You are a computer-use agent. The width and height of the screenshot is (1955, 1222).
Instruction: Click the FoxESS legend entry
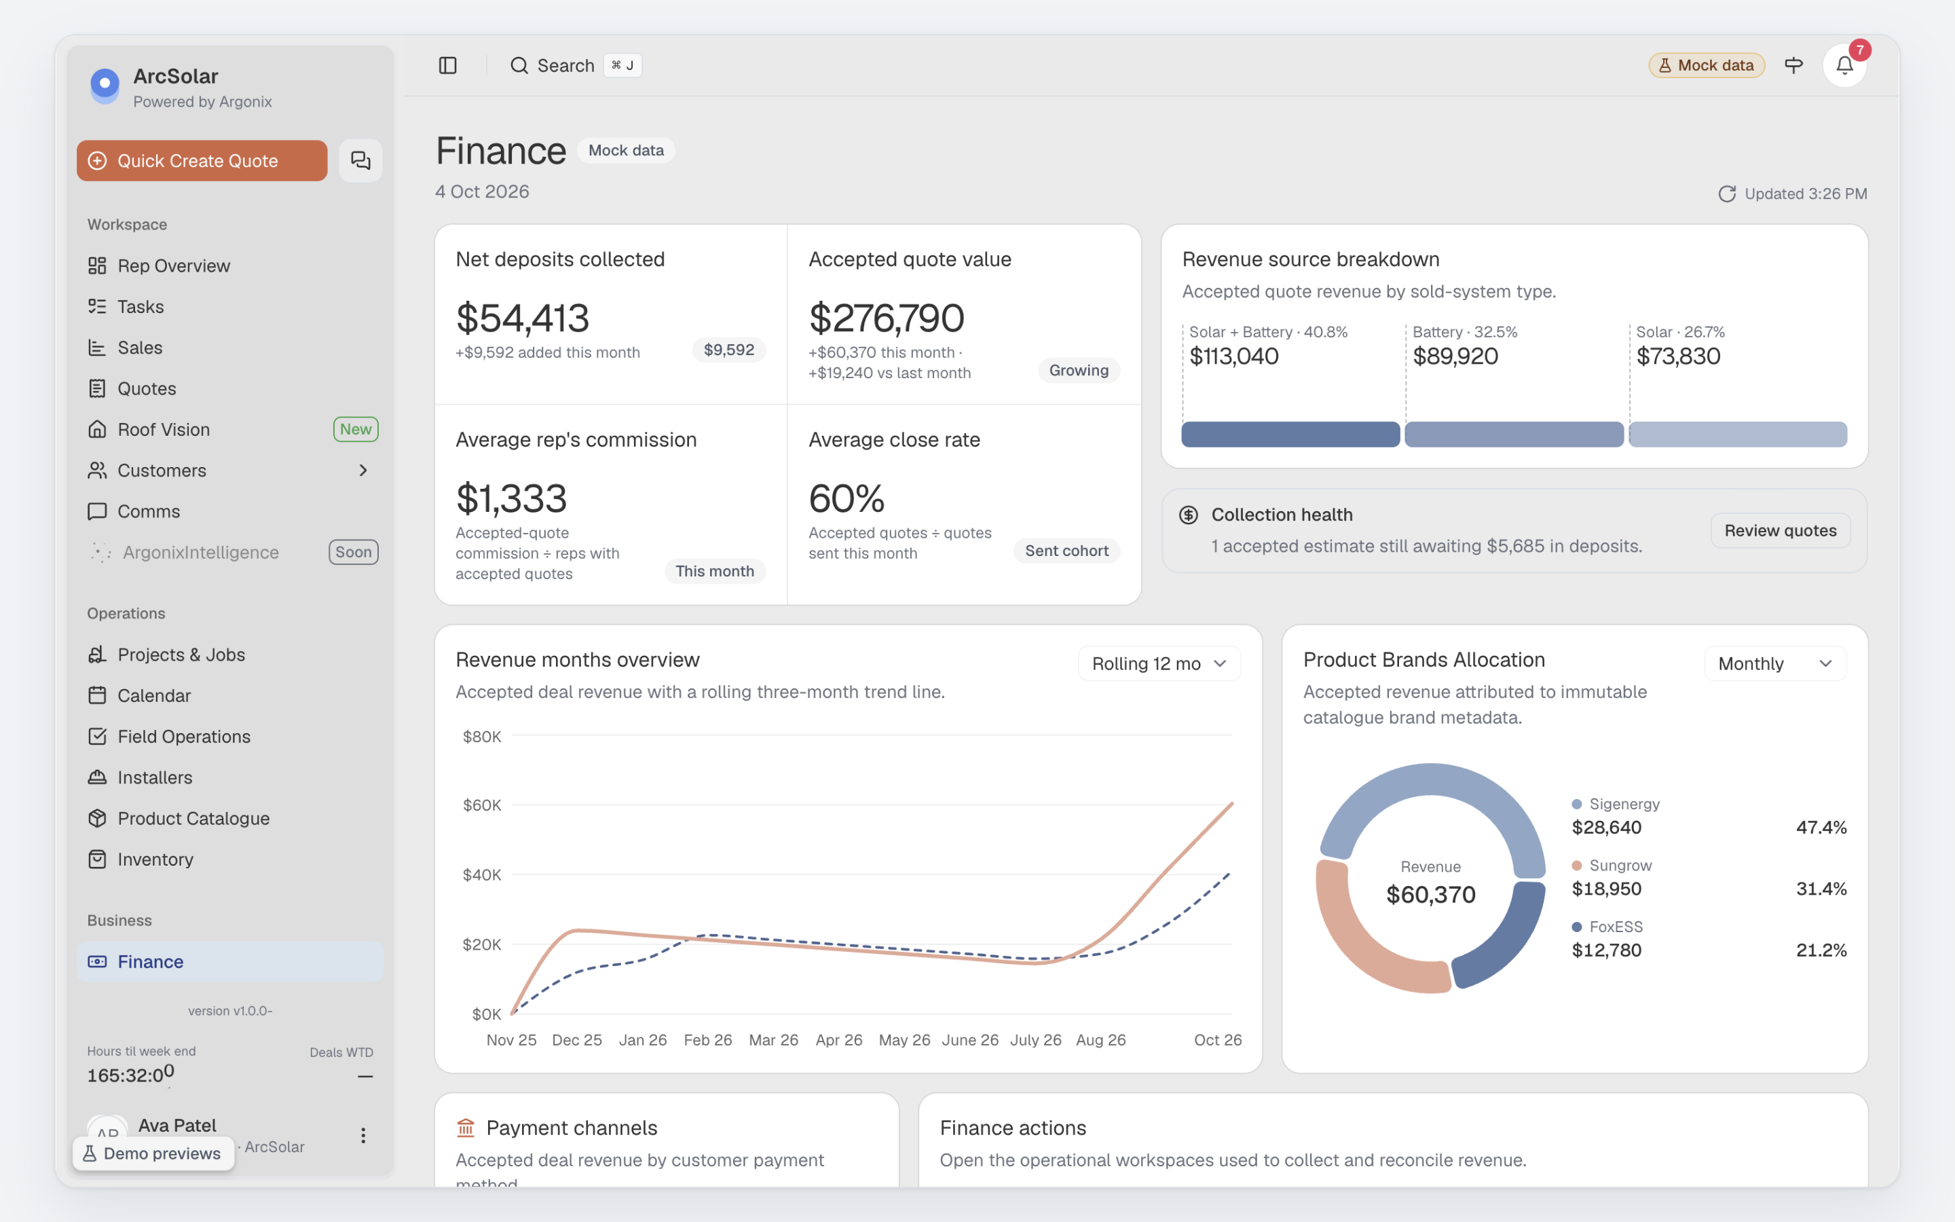[x=1709, y=939]
